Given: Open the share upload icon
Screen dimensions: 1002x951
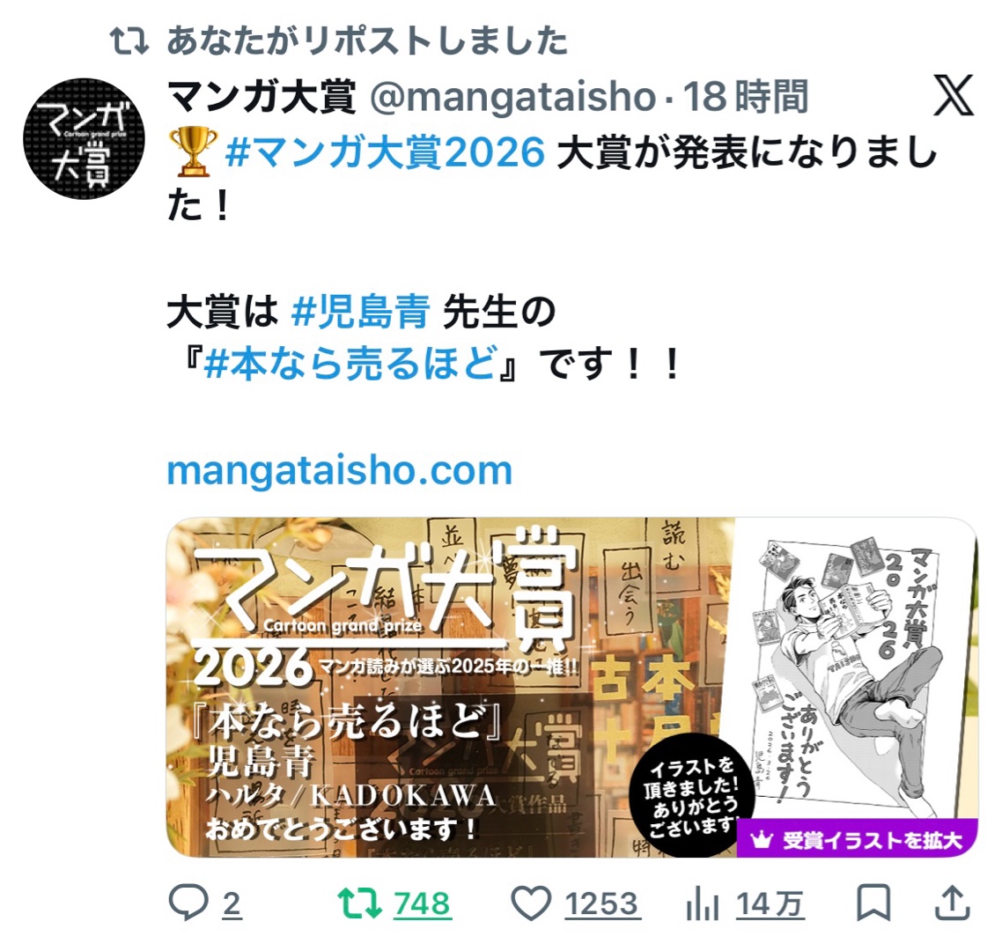Looking at the screenshot, I should (x=952, y=903).
